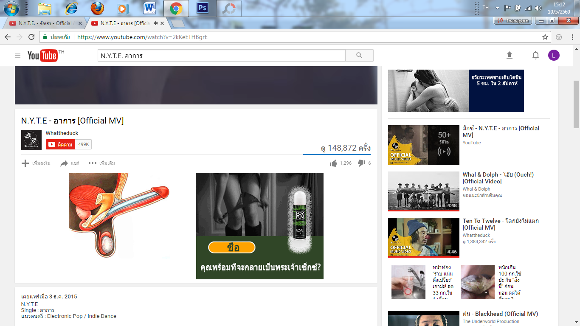Open the Whattheduck channel name link

coord(62,133)
